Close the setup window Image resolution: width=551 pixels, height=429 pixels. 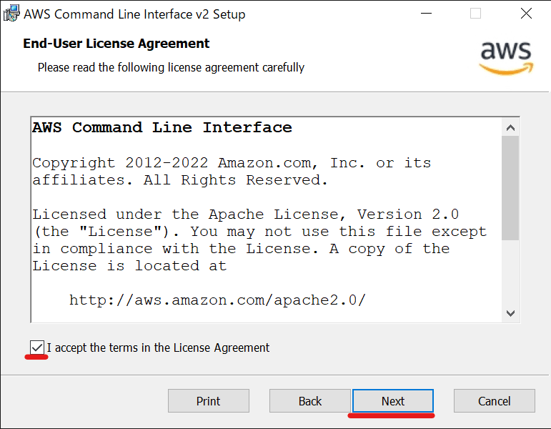(526, 14)
